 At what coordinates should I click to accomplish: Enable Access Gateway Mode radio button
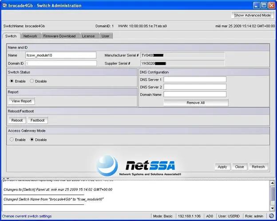(12, 140)
